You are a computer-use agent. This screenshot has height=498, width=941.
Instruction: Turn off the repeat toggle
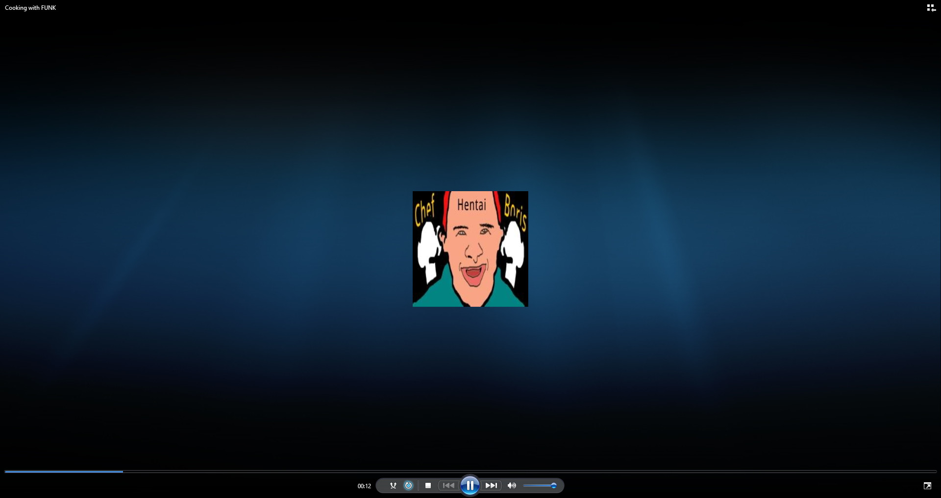[x=408, y=485]
